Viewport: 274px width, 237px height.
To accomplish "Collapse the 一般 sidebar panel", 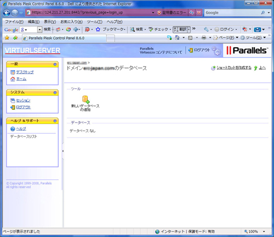I will (x=55, y=64).
